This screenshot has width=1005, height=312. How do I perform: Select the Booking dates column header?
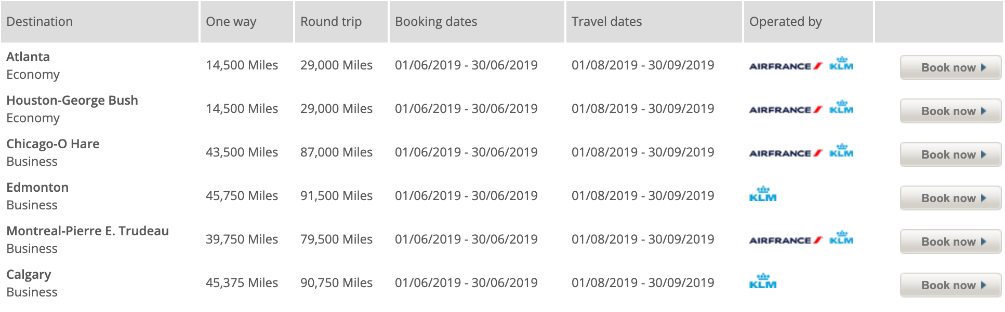point(436,22)
